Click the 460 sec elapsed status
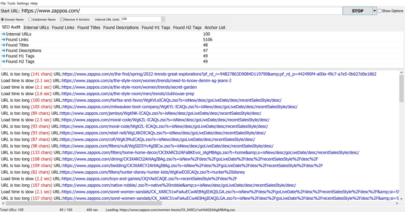This screenshot has height=212, width=405. click(92, 210)
